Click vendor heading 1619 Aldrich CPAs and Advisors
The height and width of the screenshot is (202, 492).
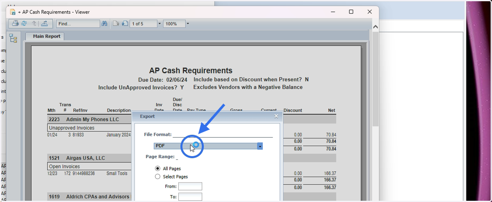89,197
